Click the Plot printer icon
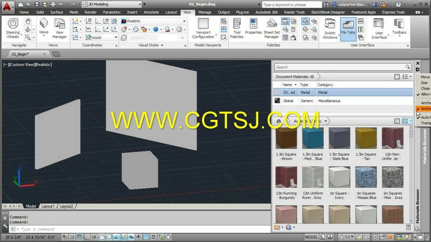 53,4
